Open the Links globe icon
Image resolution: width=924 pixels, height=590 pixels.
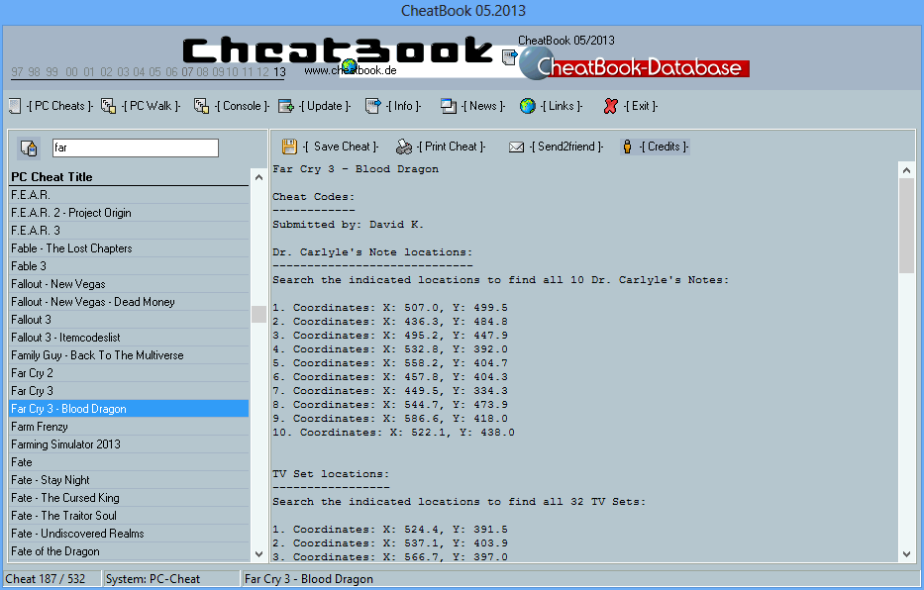pos(528,106)
